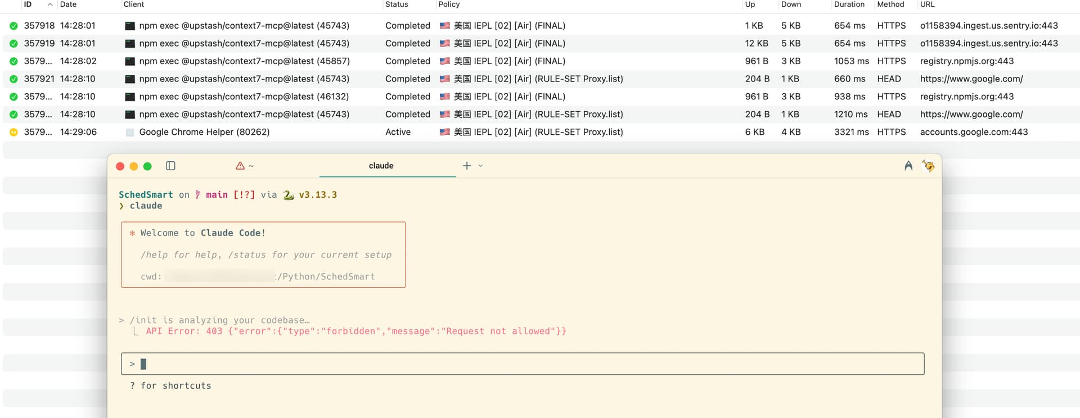Viewport: 1080px width, 418px height.
Task: Click 'npm exec @upstash/context7-mcp@latest (46132)' client
Action: click(244, 97)
